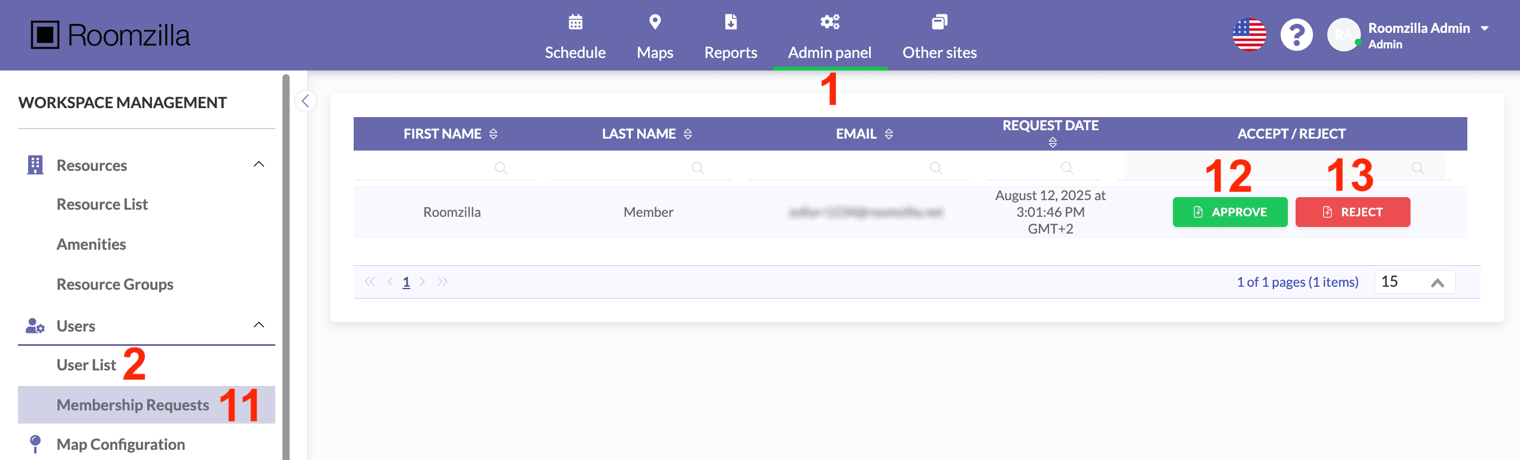
Task: Click the US flag language icon
Action: (x=1250, y=35)
